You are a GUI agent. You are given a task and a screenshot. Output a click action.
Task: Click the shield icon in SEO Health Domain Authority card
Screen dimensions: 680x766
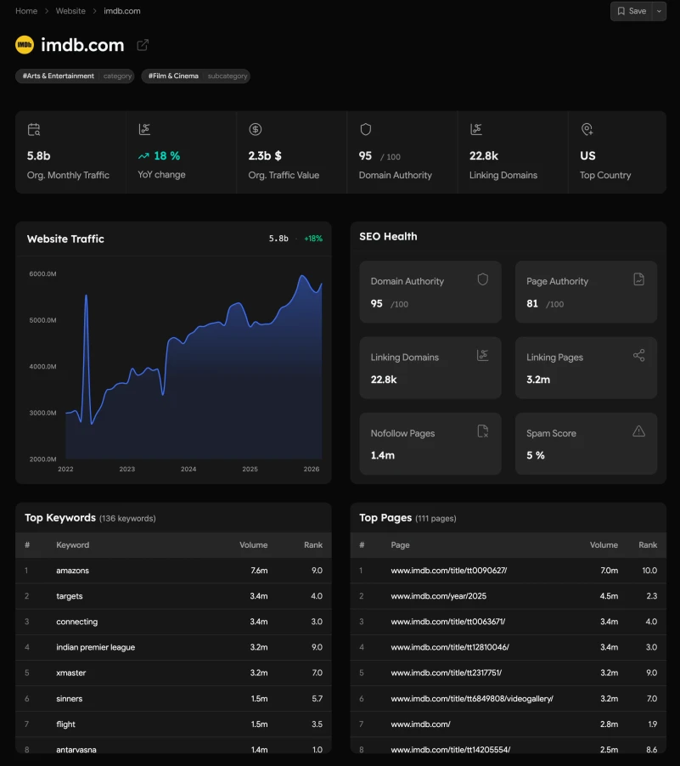pos(483,279)
